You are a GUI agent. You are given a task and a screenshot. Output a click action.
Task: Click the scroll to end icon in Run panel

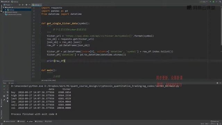coord(8,95)
